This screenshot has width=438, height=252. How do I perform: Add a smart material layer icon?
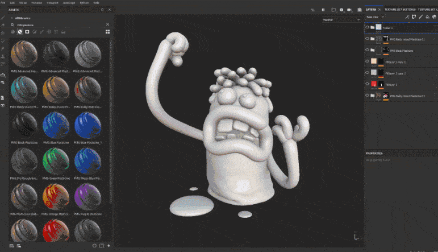tap(434, 17)
